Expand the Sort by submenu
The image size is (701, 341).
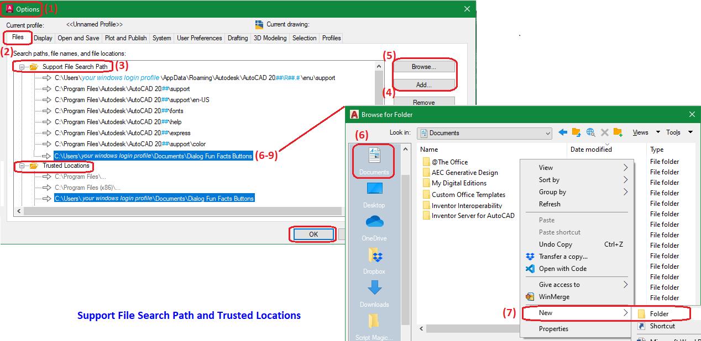[625, 180]
